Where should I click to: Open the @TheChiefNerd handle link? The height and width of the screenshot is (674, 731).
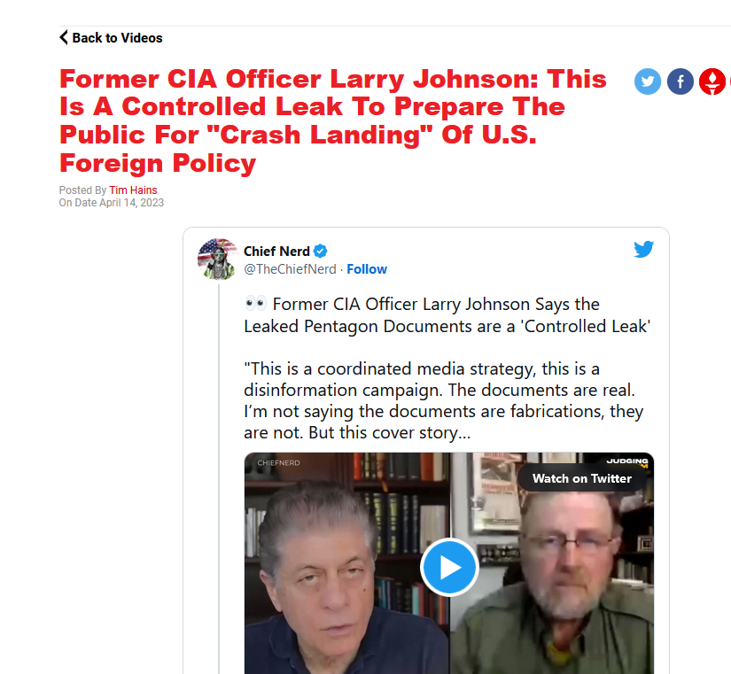[x=290, y=269]
